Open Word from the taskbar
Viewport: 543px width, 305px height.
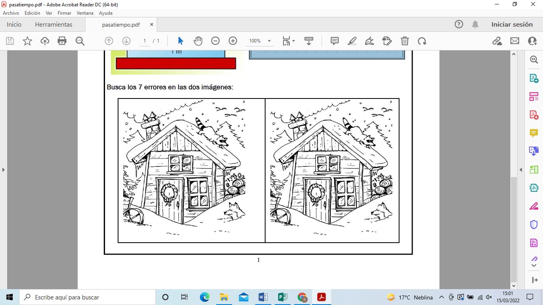pyautogui.click(x=263, y=297)
